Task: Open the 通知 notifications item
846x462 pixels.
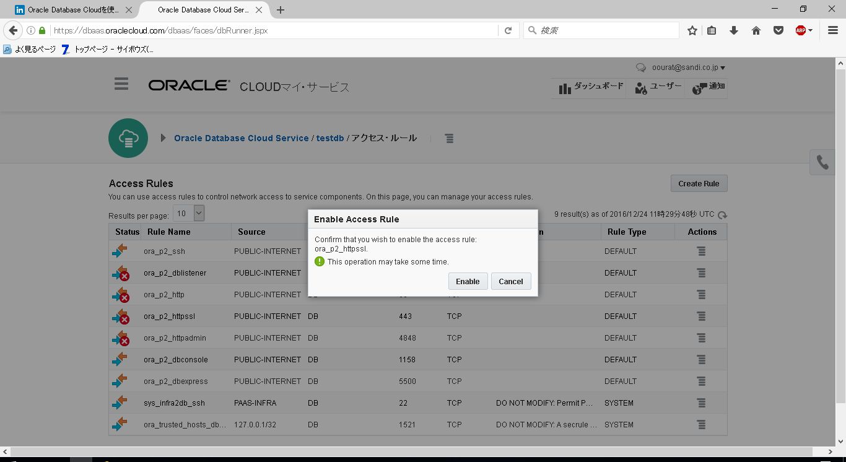Action: (709, 88)
